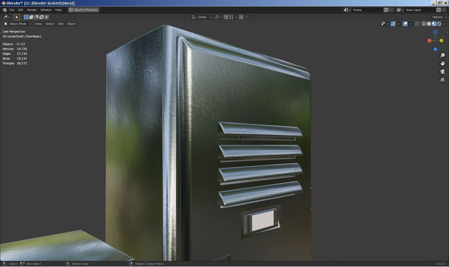Activate the Zoom tool in the viewport sidebar

point(443,55)
